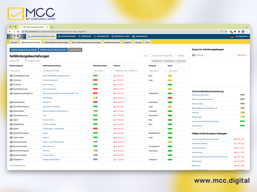Open the Archiv tab

(147, 42)
